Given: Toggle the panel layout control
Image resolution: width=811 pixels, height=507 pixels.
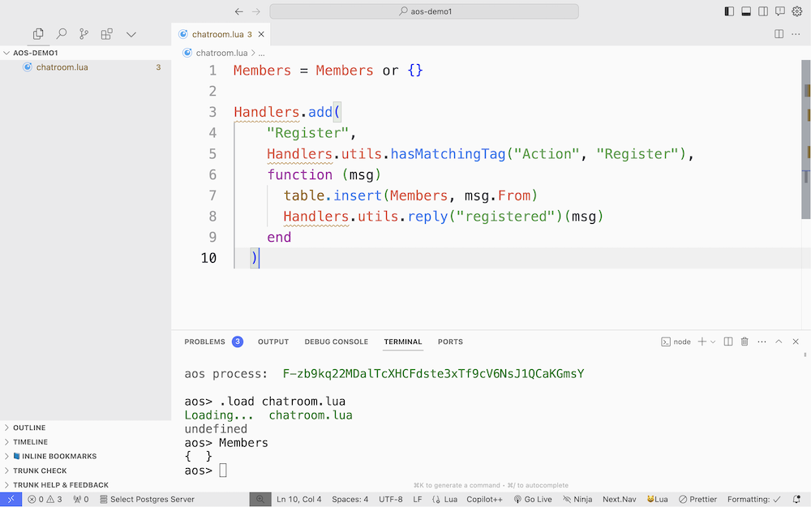Looking at the screenshot, I should click(x=746, y=11).
